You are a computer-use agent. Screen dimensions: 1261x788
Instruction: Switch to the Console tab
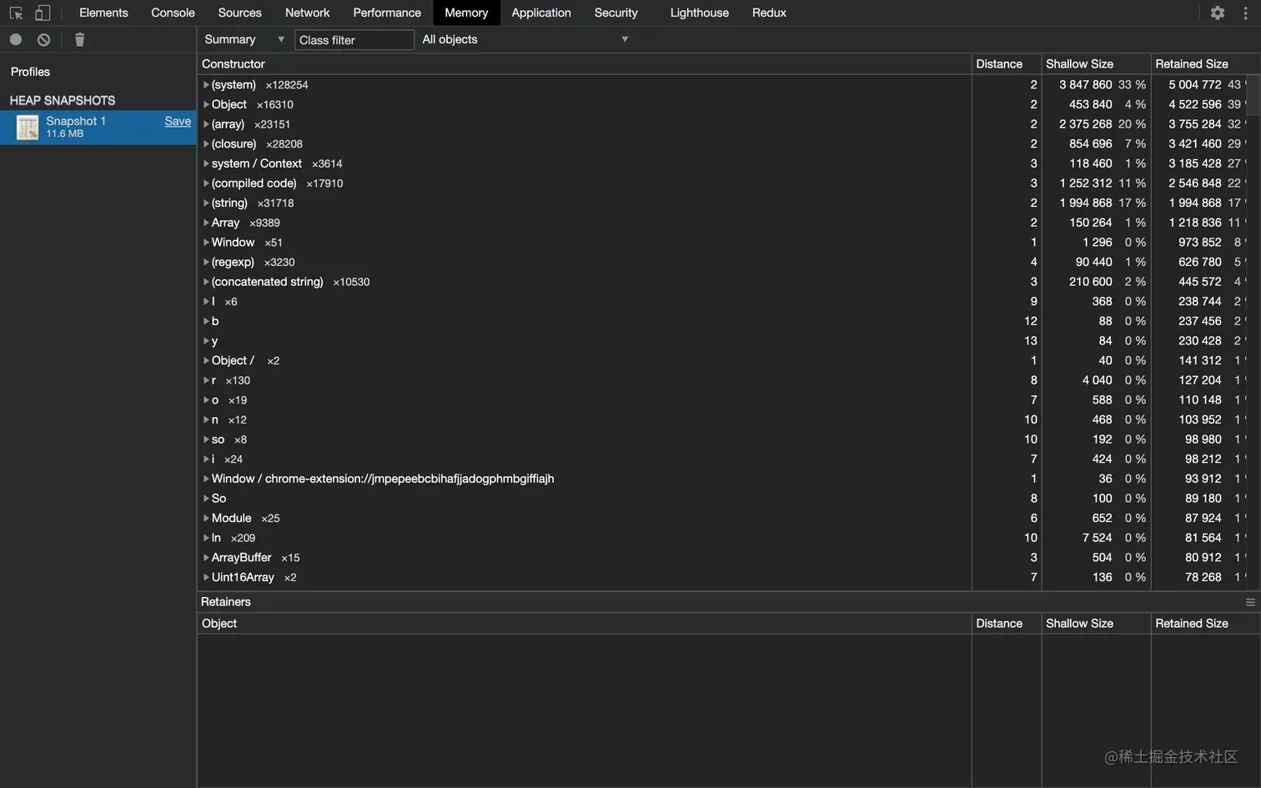tap(173, 13)
